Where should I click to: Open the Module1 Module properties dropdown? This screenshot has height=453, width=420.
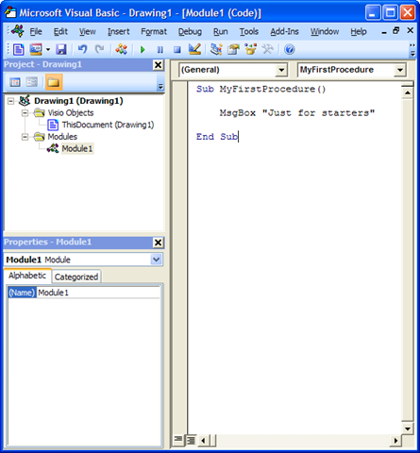point(157,260)
